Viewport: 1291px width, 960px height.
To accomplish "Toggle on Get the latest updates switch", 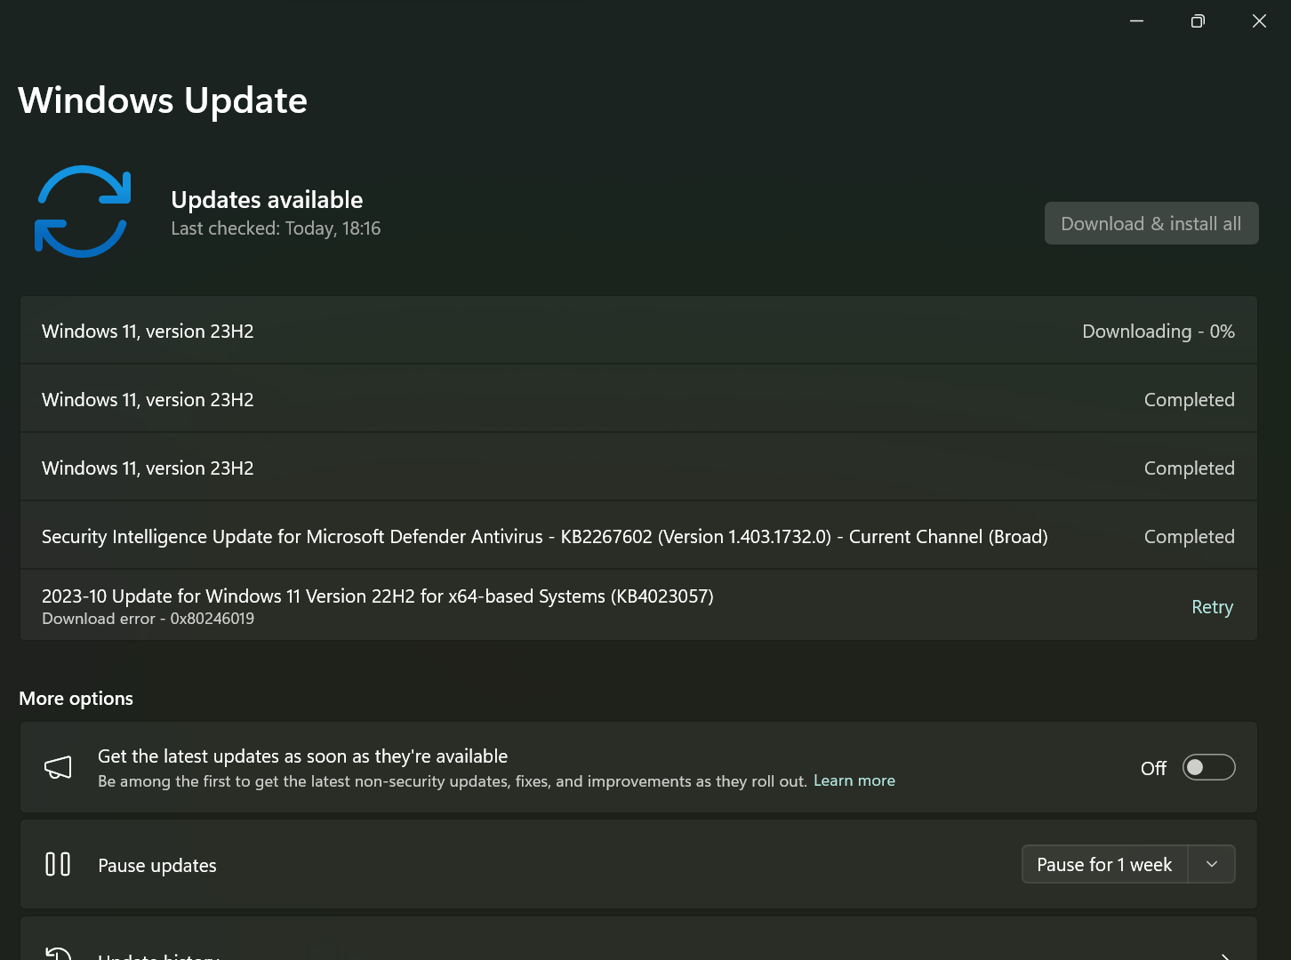I will tap(1208, 767).
